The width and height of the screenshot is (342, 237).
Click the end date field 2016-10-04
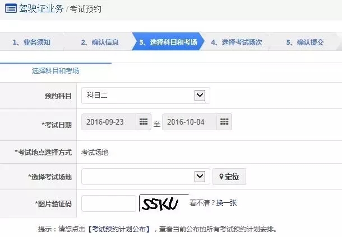click(190, 122)
